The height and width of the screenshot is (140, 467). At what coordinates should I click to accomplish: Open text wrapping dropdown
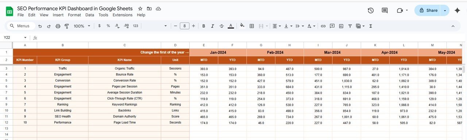coord(299,26)
